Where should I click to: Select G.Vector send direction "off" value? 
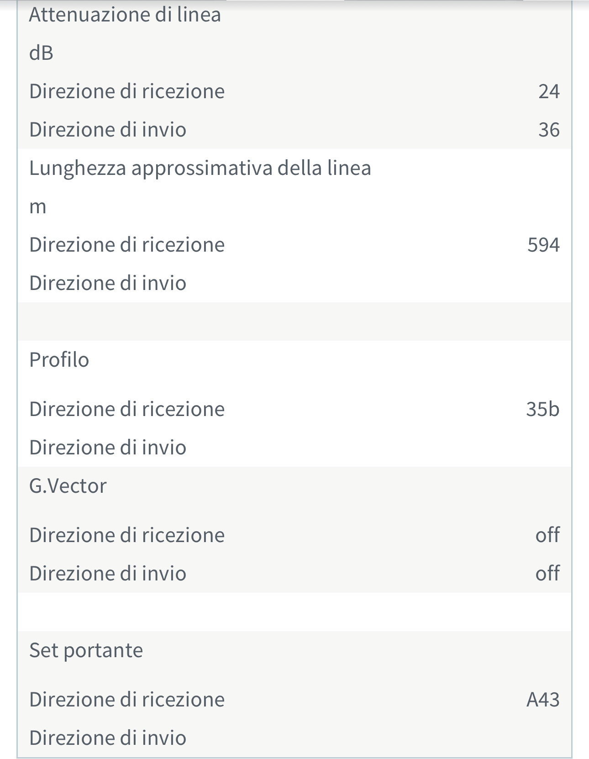pos(547,574)
